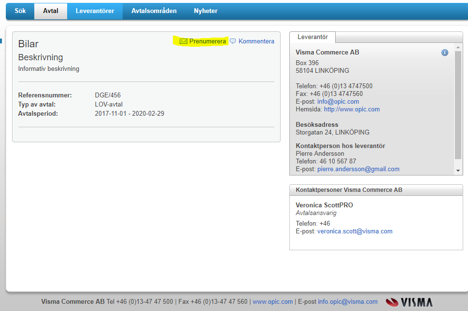Open the supplier info icon

pyautogui.click(x=445, y=53)
